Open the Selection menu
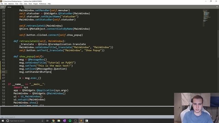 click(11, 4)
